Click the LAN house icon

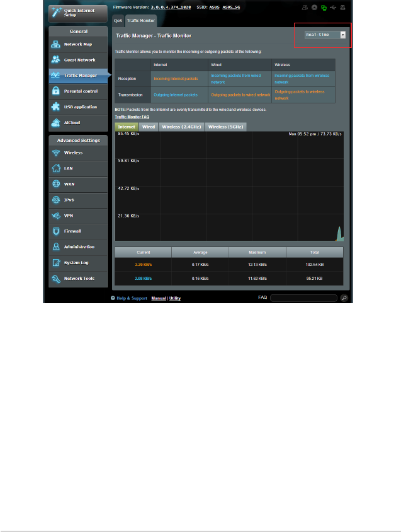pos(56,168)
